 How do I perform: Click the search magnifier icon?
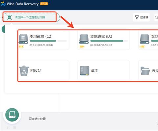(x=156, y=17)
